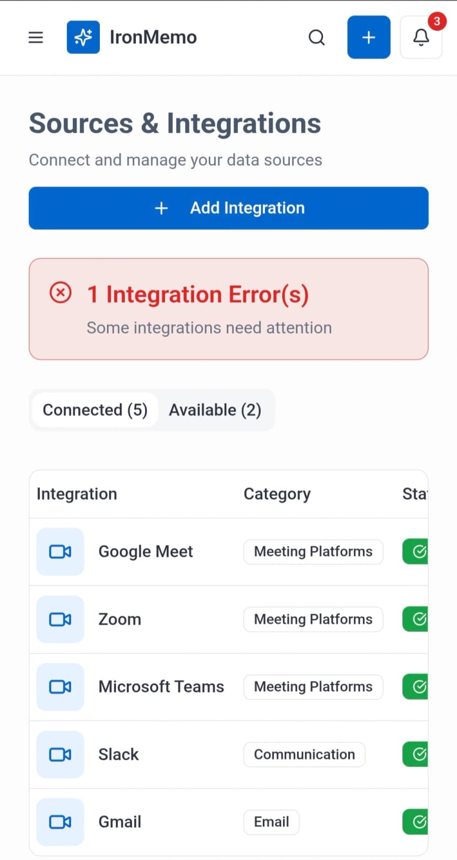The height and width of the screenshot is (860, 457).
Task: Click the green status badge for Zoom
Action: click(x=416, y=619)
